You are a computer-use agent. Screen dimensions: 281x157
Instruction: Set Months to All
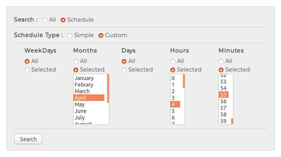point(76,61)
